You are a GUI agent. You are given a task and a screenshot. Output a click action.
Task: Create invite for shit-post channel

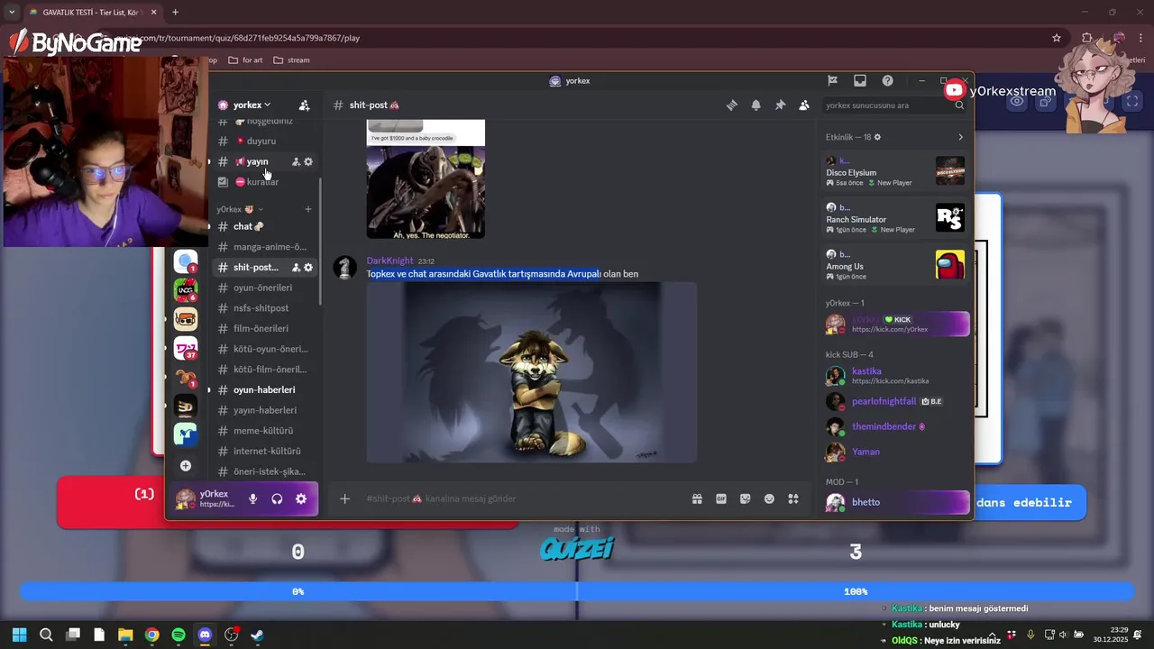[x=296, y=268]
